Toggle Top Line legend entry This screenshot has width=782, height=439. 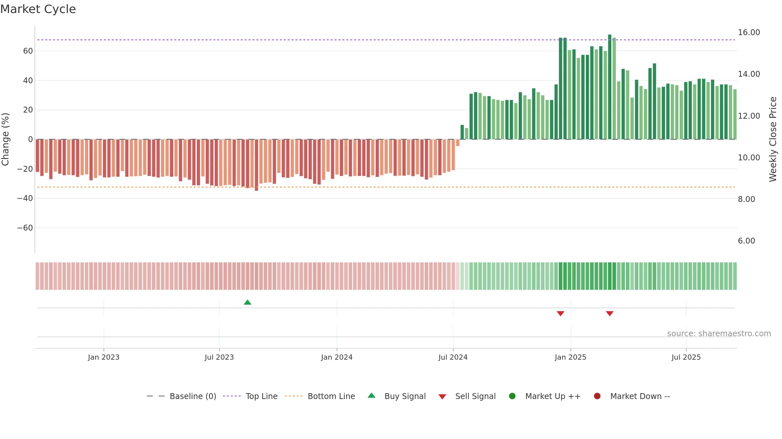click(x=250, y=396)
